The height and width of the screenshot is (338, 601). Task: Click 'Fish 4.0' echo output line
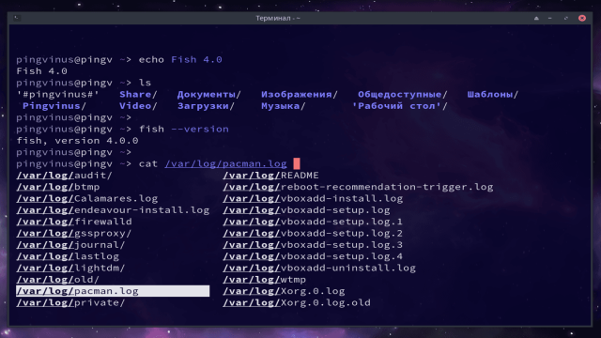click(x=41, y=71)
